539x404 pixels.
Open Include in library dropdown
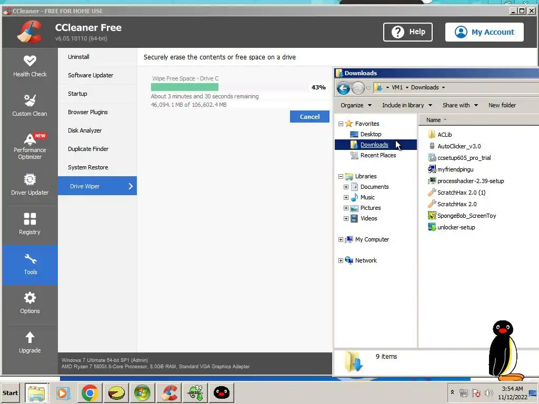407,105
